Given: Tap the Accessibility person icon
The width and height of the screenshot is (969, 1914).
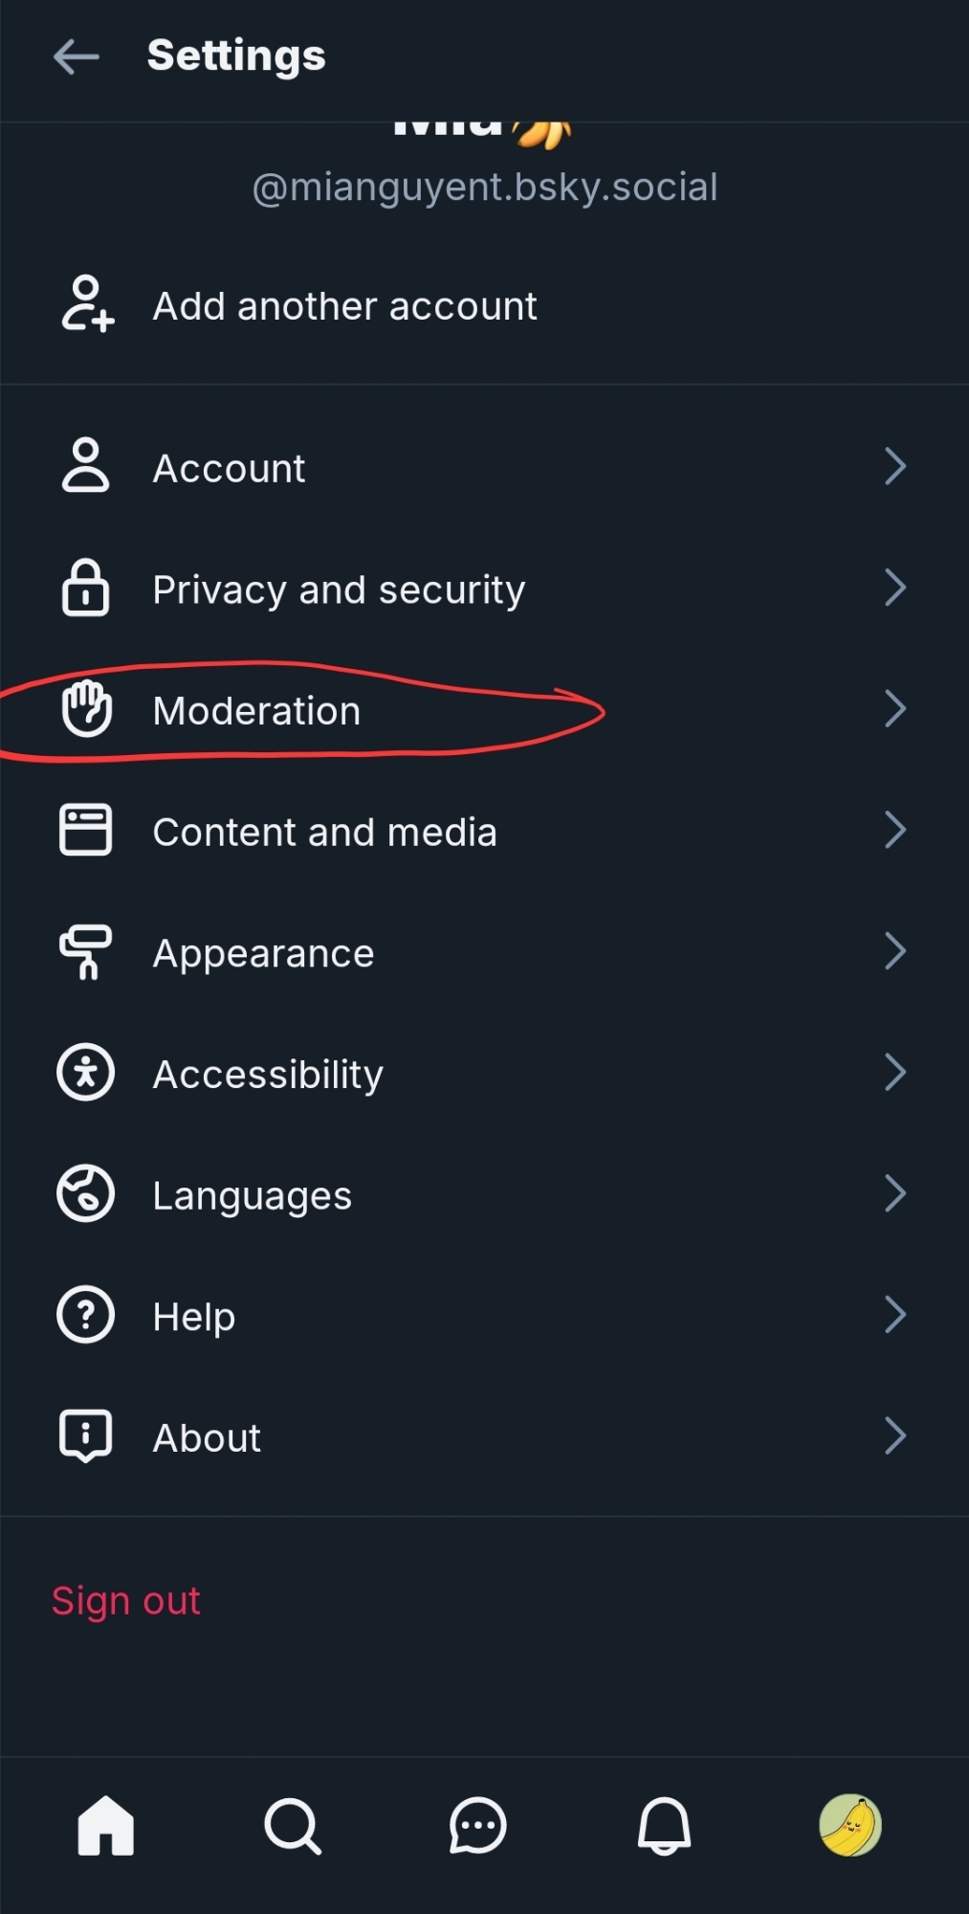Looking at the screenshot, I should [86, 1073].
